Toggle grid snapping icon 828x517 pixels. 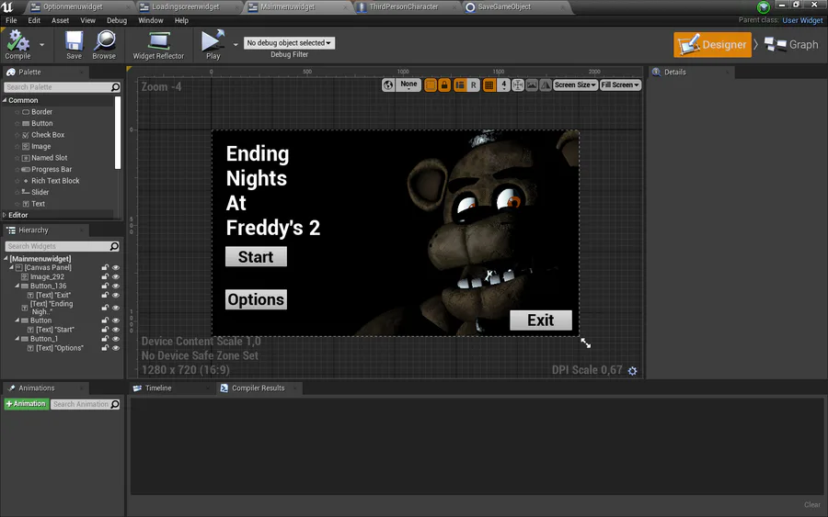tap(489, 84)
